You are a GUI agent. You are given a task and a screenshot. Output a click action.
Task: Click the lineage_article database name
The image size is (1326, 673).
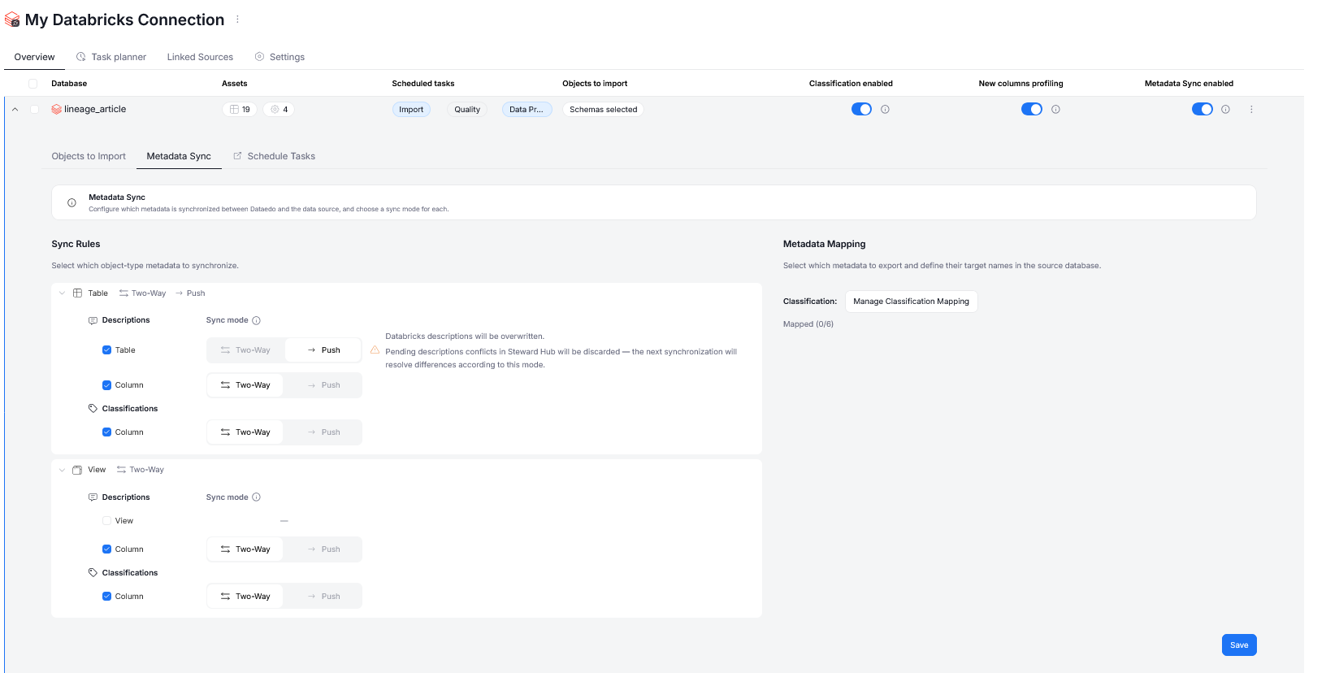(95, 109)
